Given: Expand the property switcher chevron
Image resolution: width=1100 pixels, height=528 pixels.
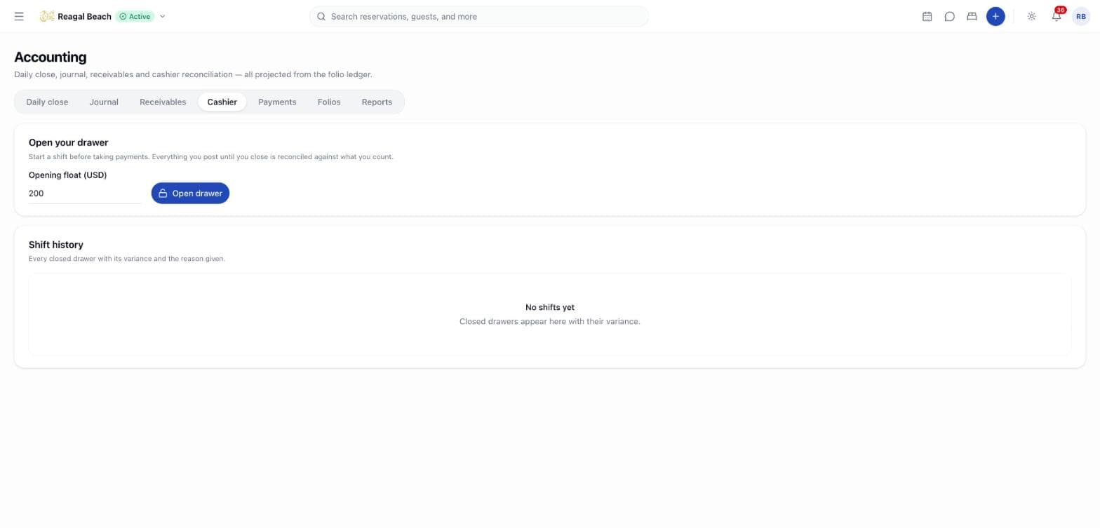Looking at the screenshot, I should point(162,16).
